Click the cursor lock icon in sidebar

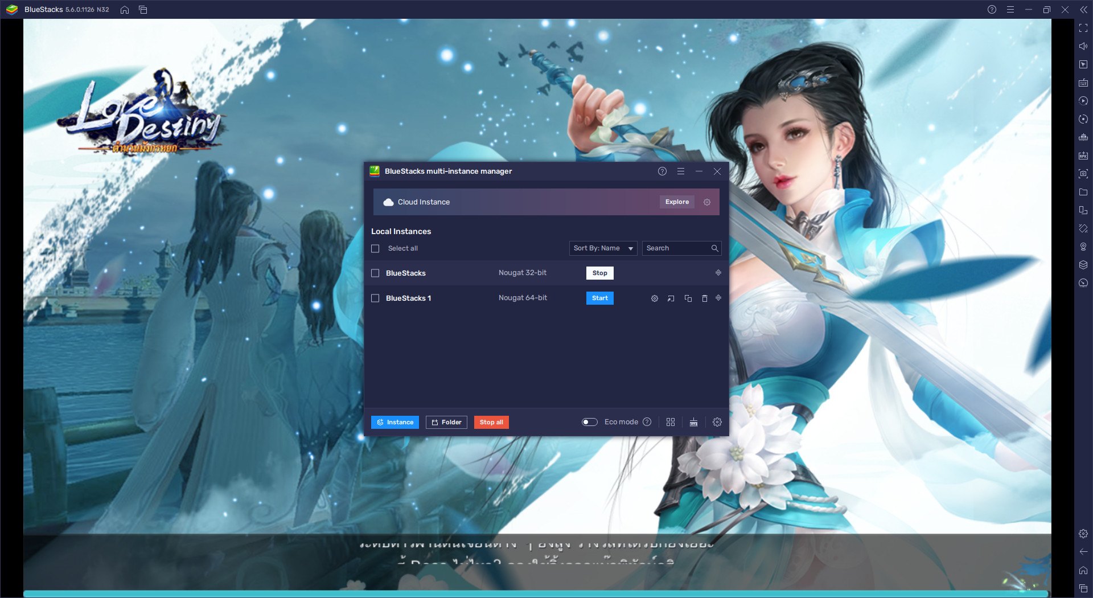(x=1083, y=64)
